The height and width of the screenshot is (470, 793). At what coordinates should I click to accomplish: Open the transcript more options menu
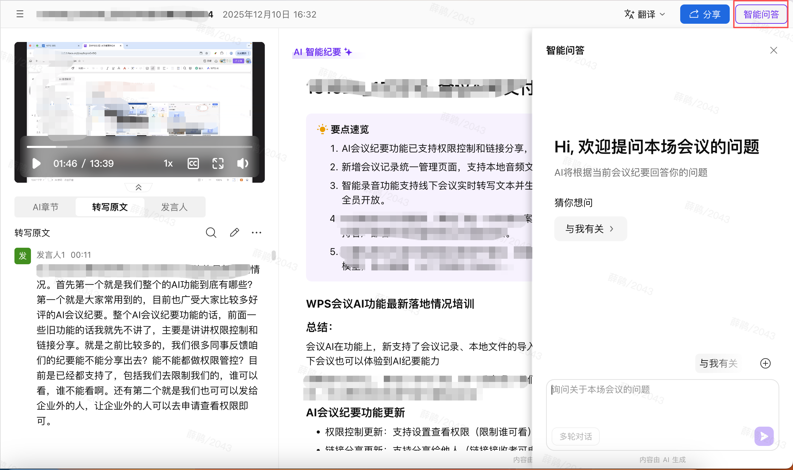[x=257, y=233]
